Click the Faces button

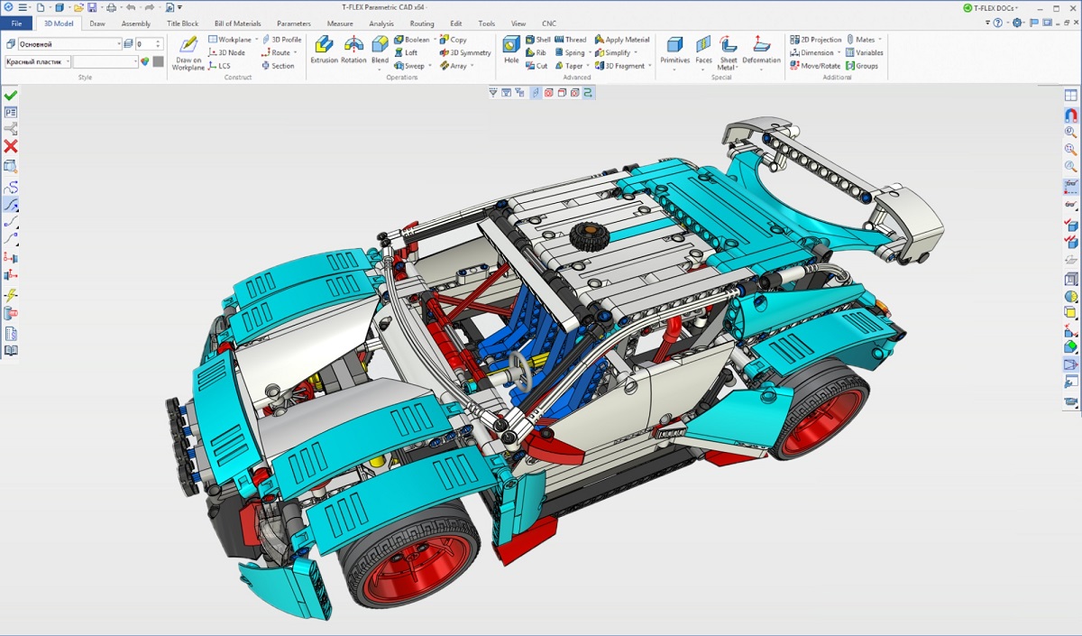click(703, 52)
